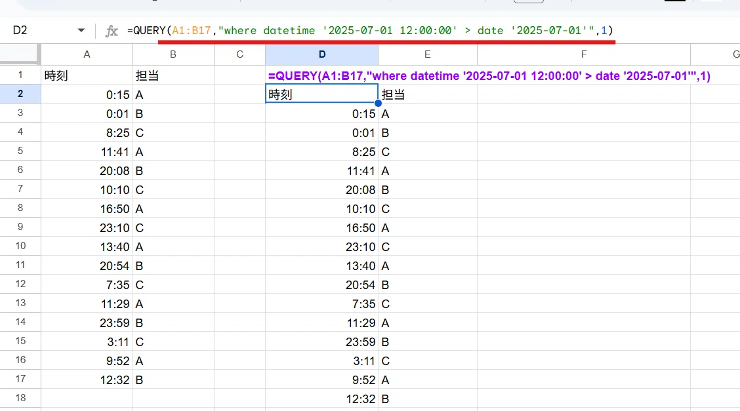Click cell A15 showing 3:11
This screenshot has width=740, height=411.
[x=87, y=342]
